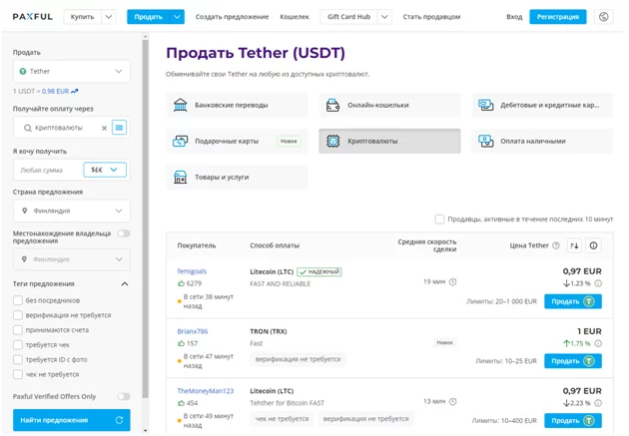
Task: Click the info icon in price column
Action: 594,245
